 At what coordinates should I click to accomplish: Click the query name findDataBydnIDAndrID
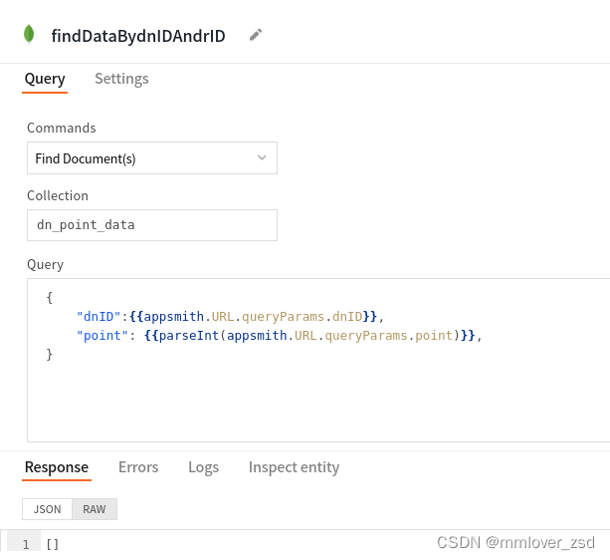point(138,36)
